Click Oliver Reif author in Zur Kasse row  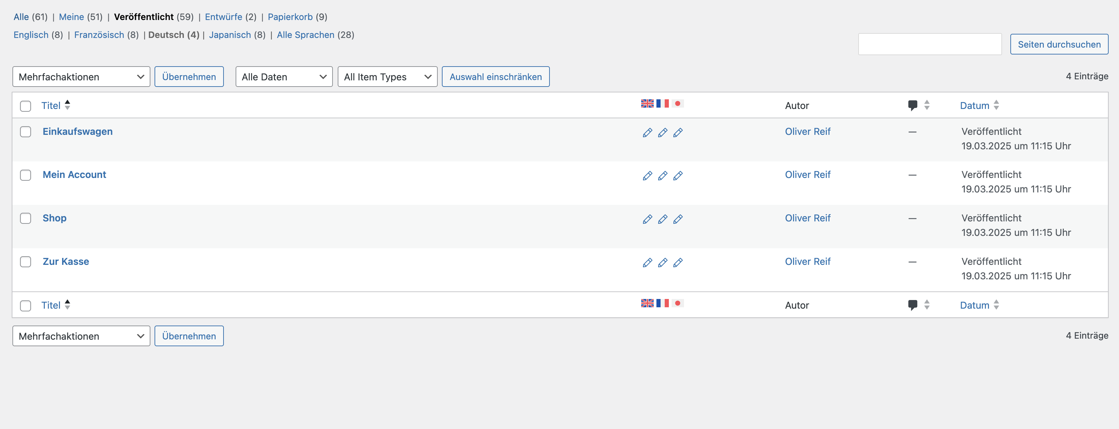click(808, 261)
